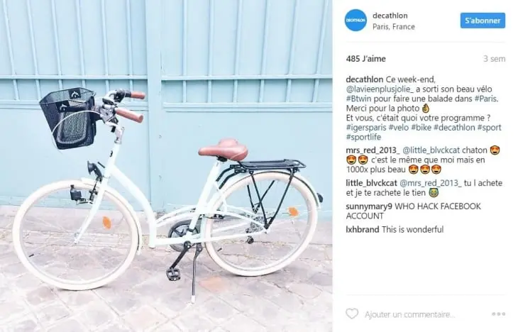Open the decathlon username in header

[x=390, y=16]
